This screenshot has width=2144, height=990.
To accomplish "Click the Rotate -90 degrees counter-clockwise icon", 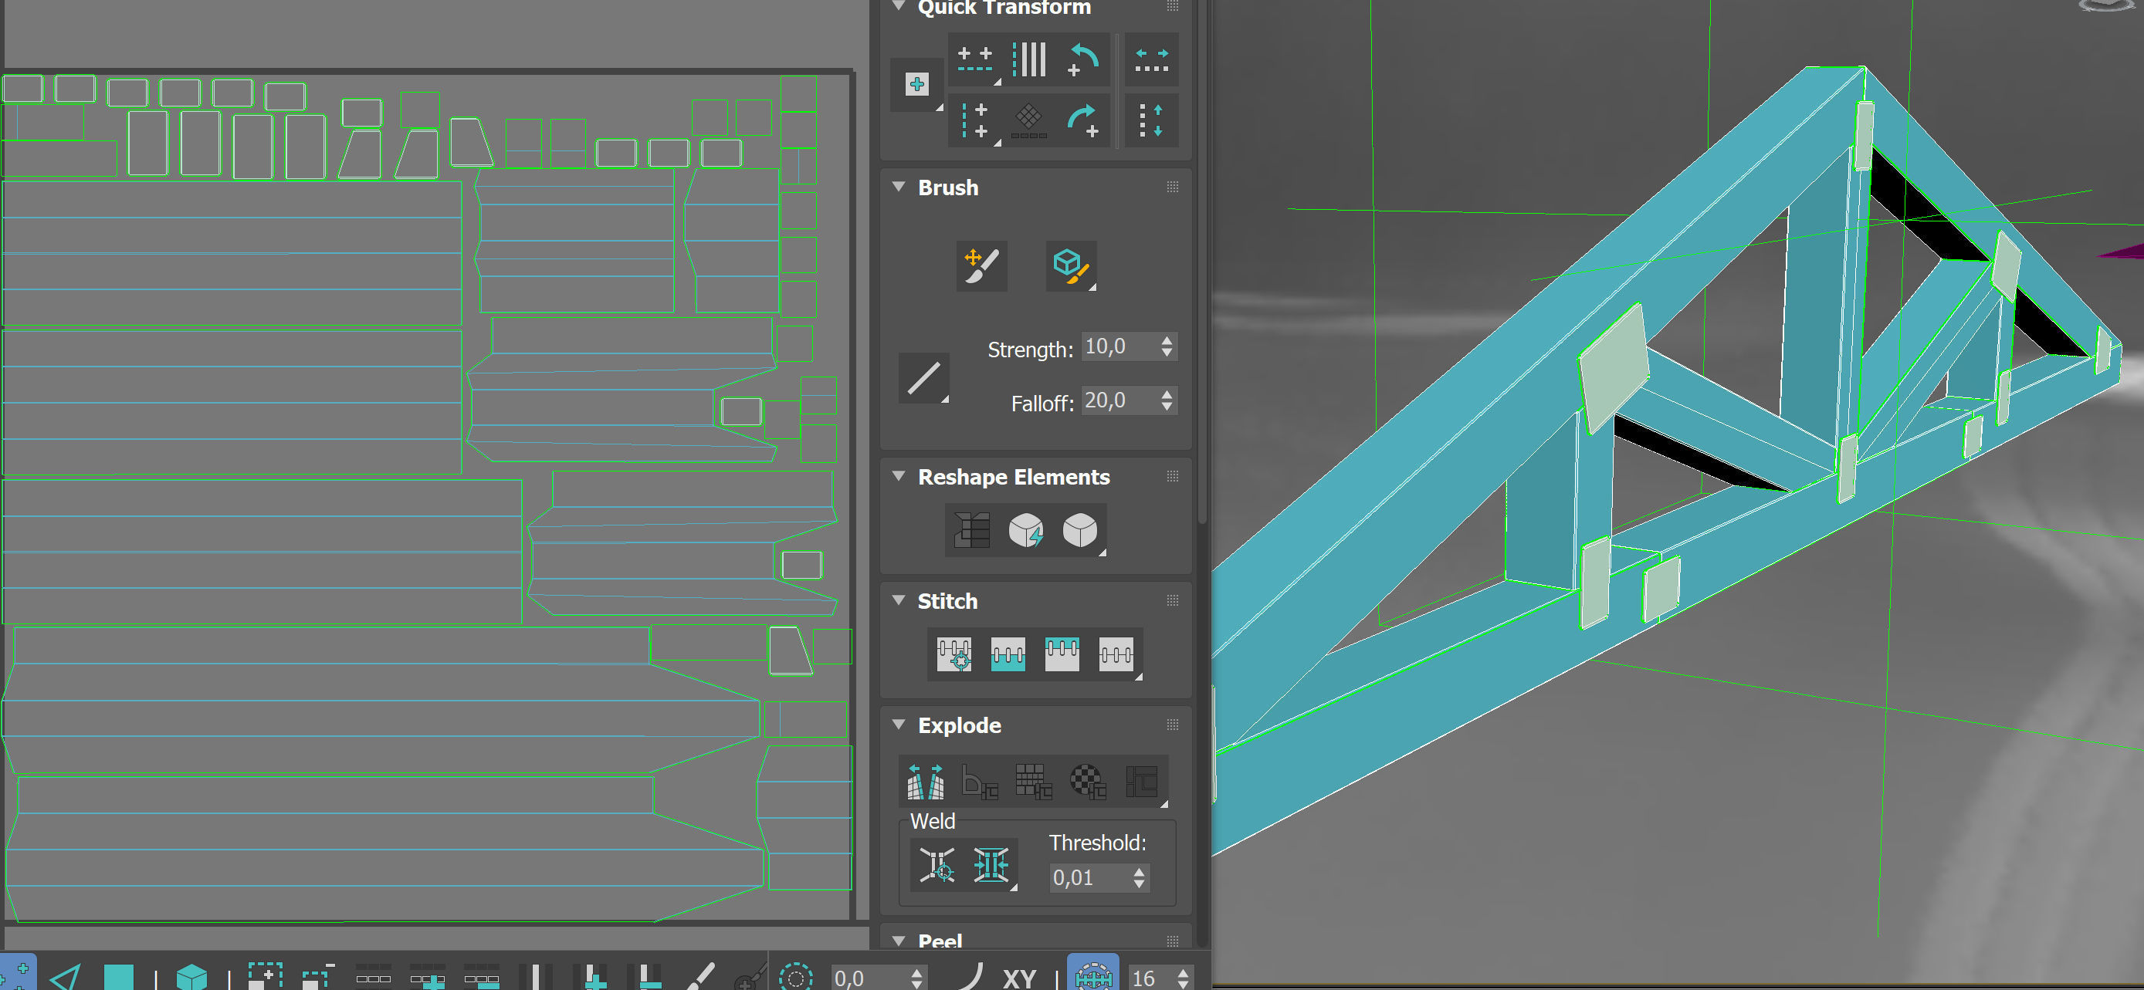I will [1083, 59].
